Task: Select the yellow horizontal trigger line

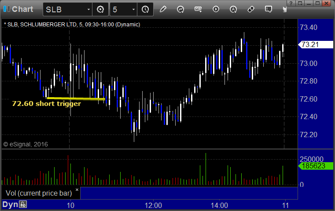Action: point(76,98)
